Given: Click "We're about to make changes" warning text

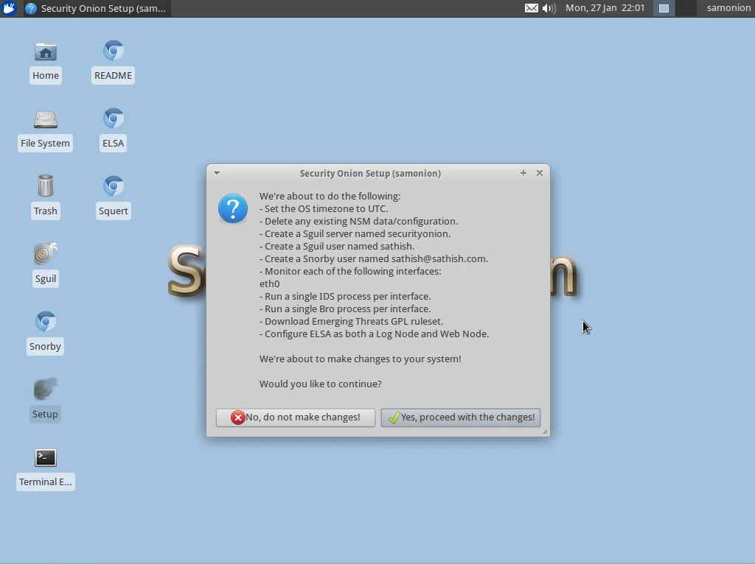Looking at the screenshot, I should [360, 359].
